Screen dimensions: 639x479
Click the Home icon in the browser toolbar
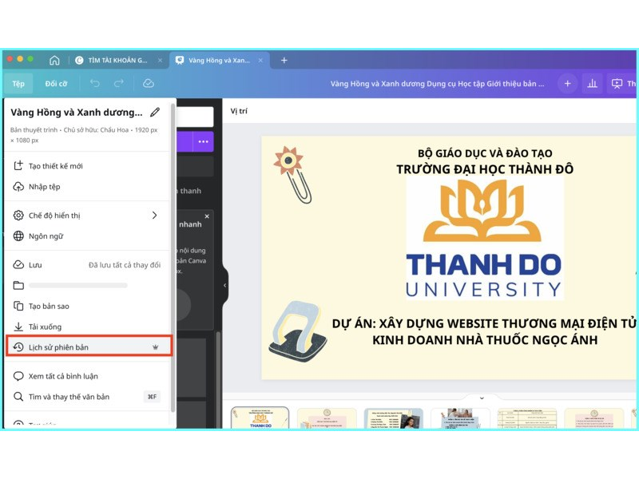point(54,60)
